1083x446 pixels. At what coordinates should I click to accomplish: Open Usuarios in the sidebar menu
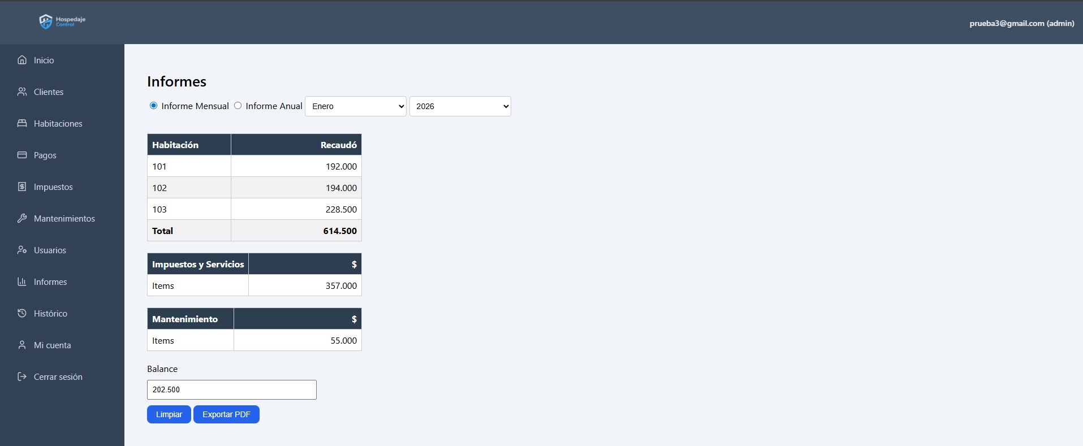pos(50,250)
